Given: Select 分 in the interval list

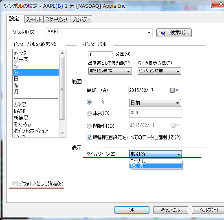Looking at the screenshot, I should [x=36, y=72].
